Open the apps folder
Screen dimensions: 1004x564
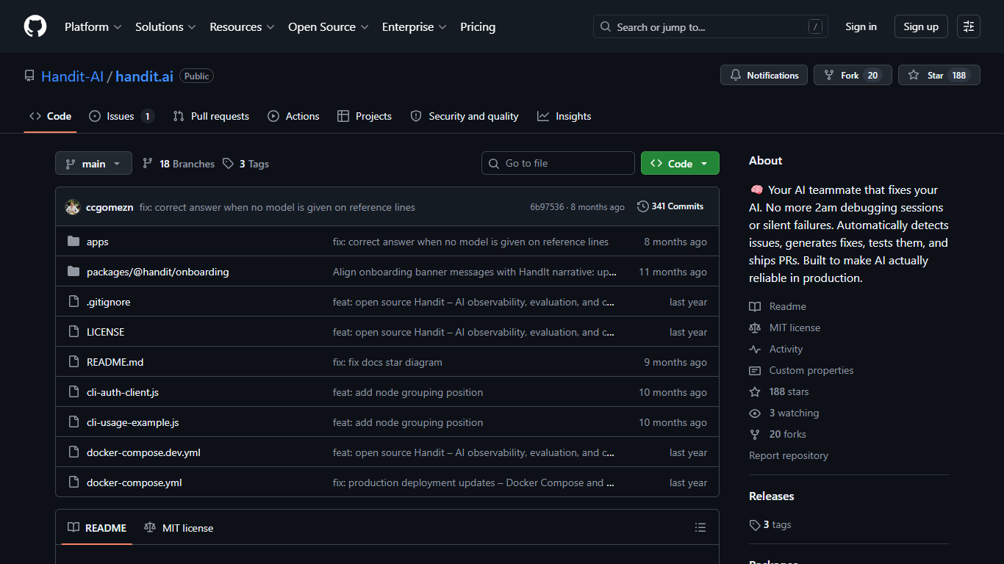pos(97,242)
